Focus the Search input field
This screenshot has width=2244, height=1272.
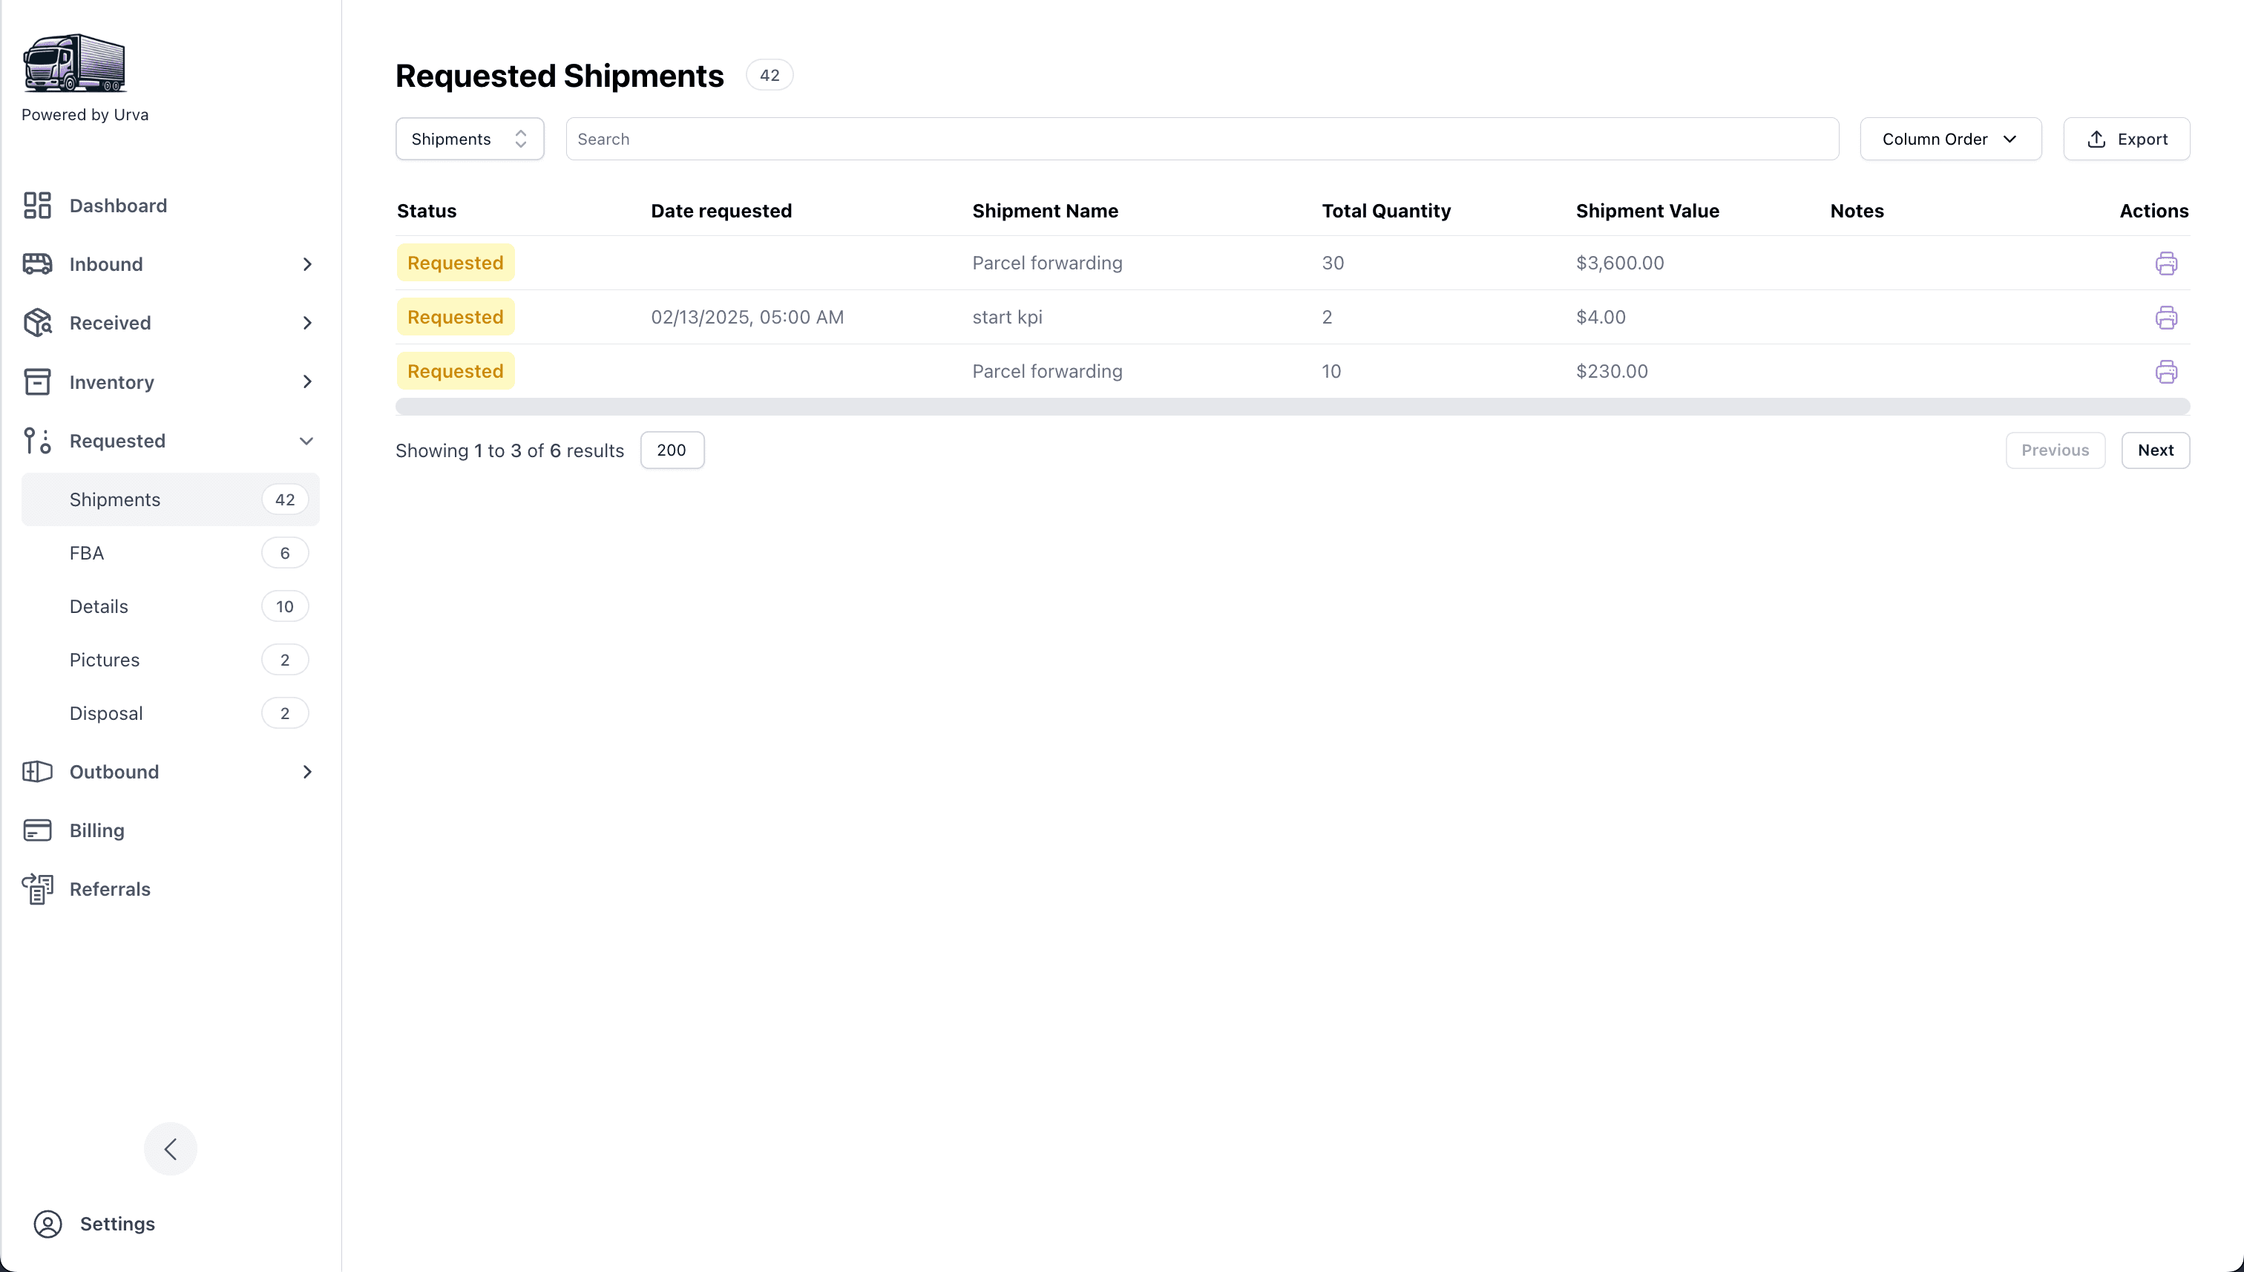1201,139
